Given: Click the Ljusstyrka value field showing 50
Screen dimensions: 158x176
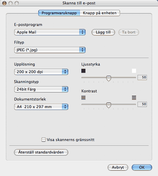Looking at the screenshot, I should point(142,77).
